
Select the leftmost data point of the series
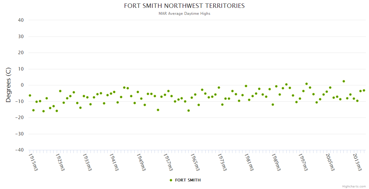[30, 95]
